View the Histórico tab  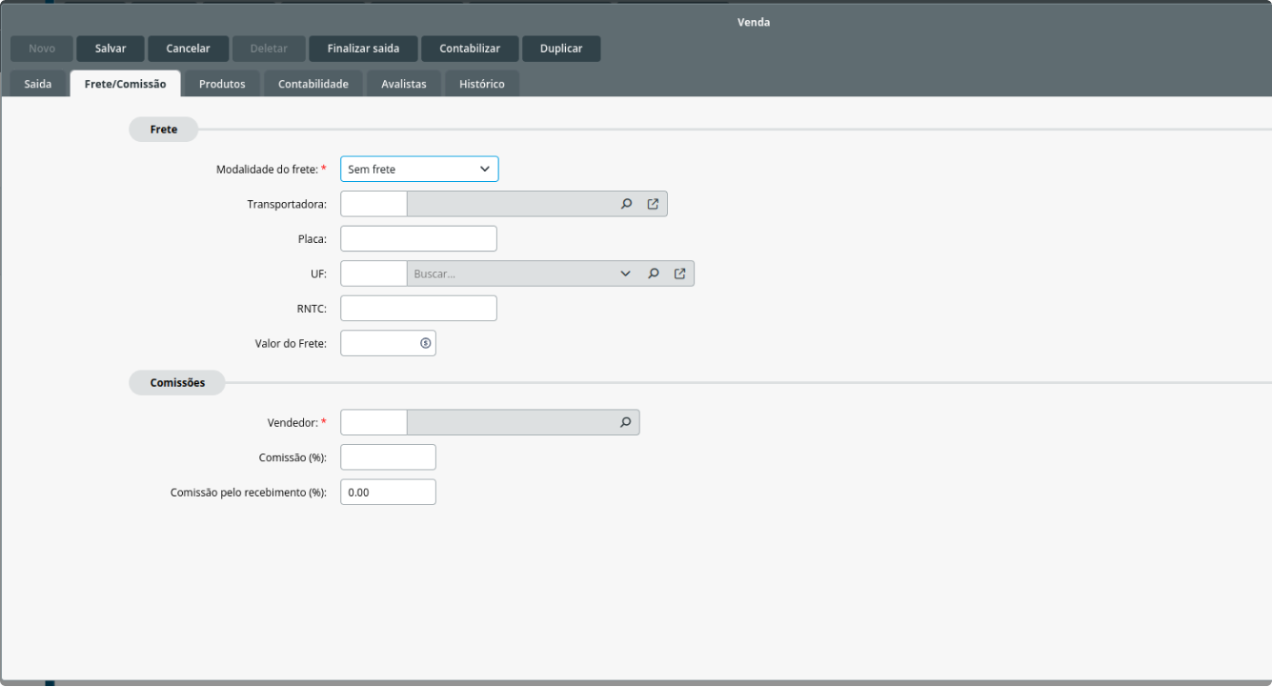point(482,84)
